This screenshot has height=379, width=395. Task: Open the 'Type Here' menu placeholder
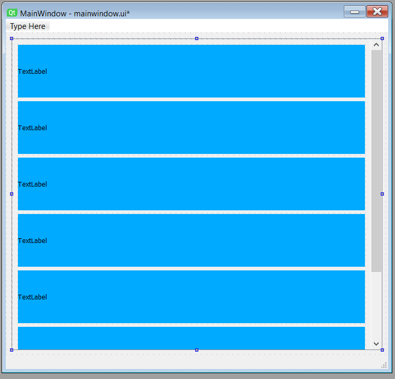pos(28,26)
